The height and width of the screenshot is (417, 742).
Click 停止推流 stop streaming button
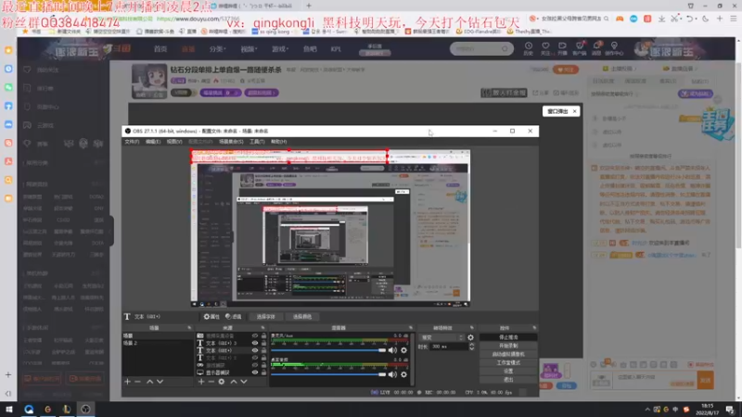click(508, 337)
